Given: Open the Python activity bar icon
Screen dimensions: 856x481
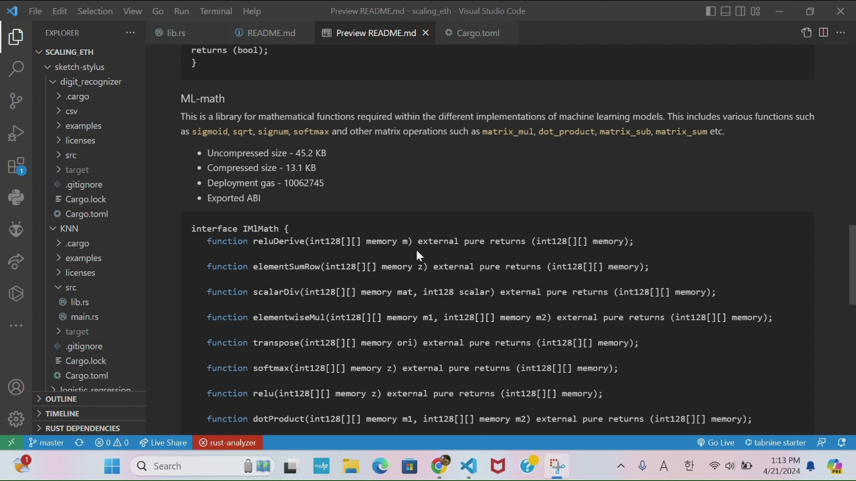Looking at the screenshot, I should point(16,197).
